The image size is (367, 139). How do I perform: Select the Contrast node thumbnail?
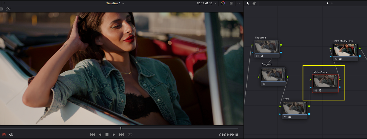(273, 74)
